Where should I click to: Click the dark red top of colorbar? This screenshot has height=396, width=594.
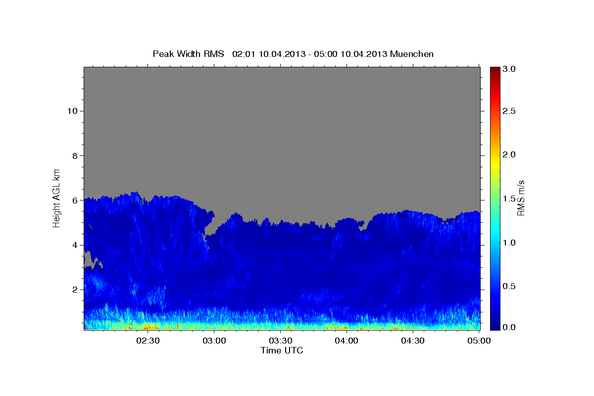pyautogui.click(x=495, y=71)
